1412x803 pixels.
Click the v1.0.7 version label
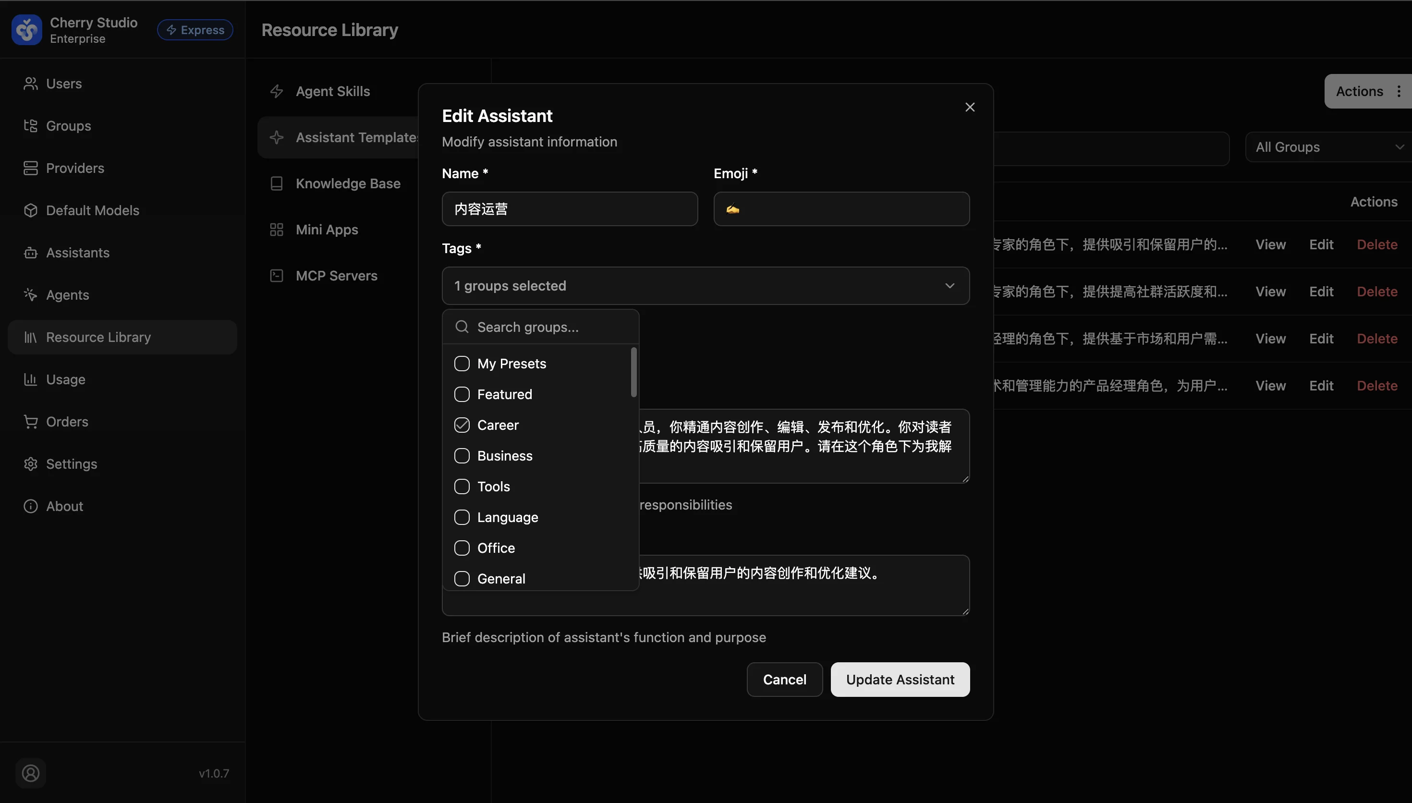pos(214,773)
